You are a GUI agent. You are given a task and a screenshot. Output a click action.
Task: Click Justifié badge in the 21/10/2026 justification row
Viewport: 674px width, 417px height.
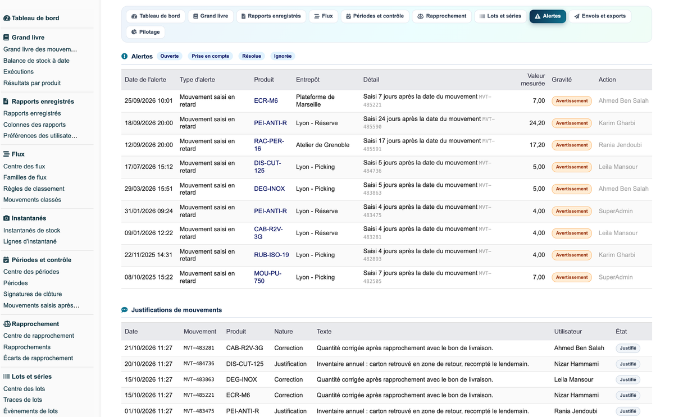(x=628, y=348)
